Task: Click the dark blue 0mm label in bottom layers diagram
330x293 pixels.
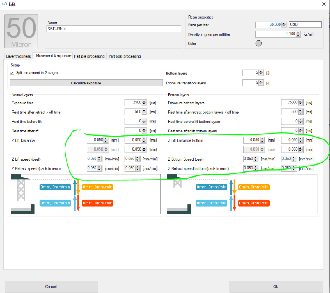Action: pyautogui.click(x=211, y=187)
